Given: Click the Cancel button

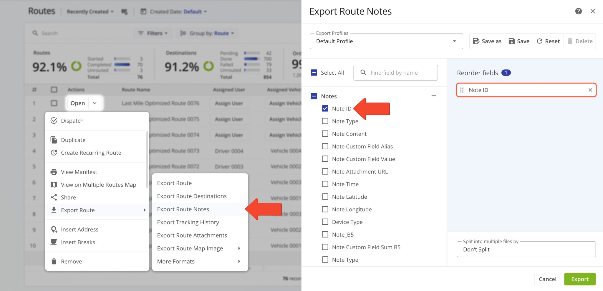Looking at the screenshot, I should point(547,279).
